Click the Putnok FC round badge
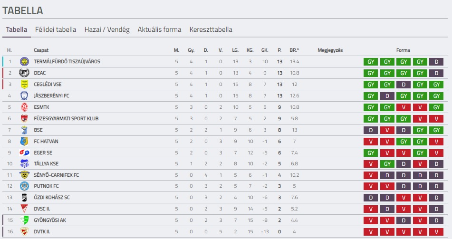The image size is (452, 239). coord(24,186)
